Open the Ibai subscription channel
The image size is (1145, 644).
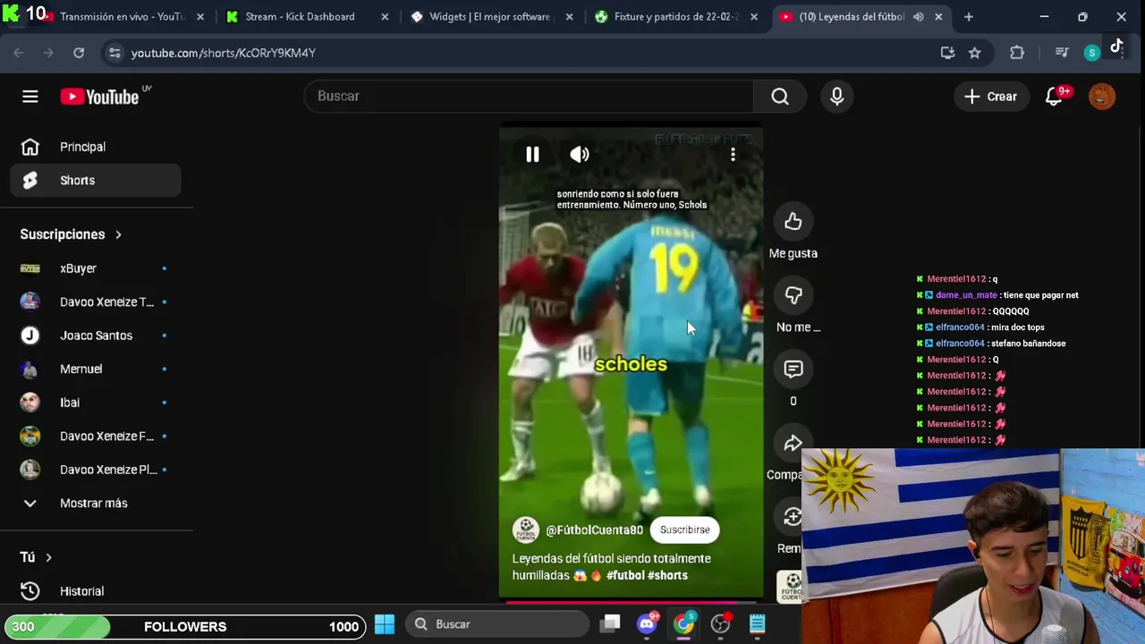point(96,402)
